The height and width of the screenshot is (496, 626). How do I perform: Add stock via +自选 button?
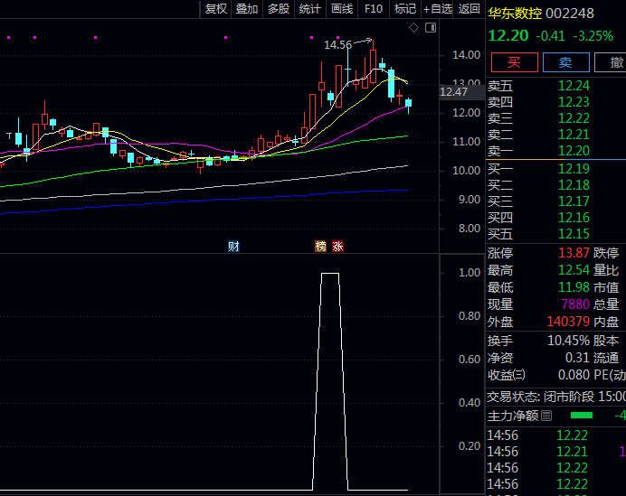click(438, 9)
